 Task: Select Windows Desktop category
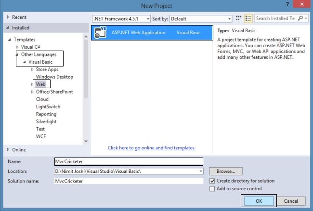click(x=54, y=77)
